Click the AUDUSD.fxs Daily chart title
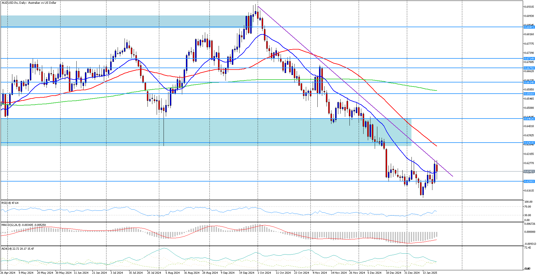Viewport: 538px width, 276px height. [29, 3]
